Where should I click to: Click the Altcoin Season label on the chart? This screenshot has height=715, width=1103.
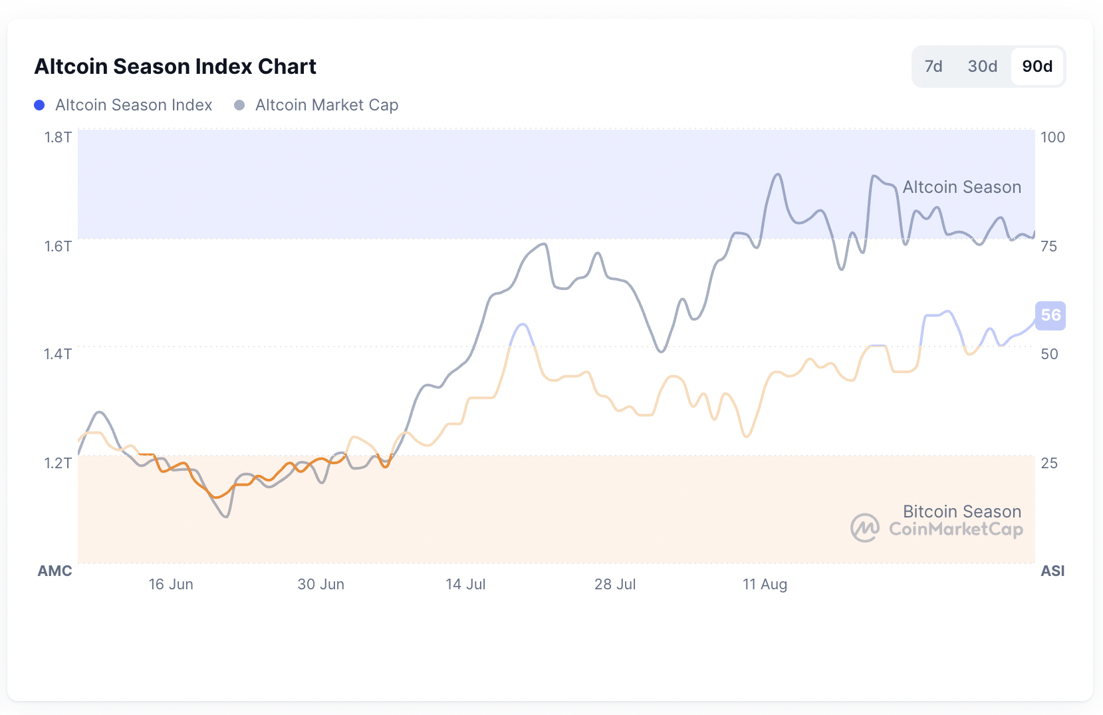click(961, 187)
